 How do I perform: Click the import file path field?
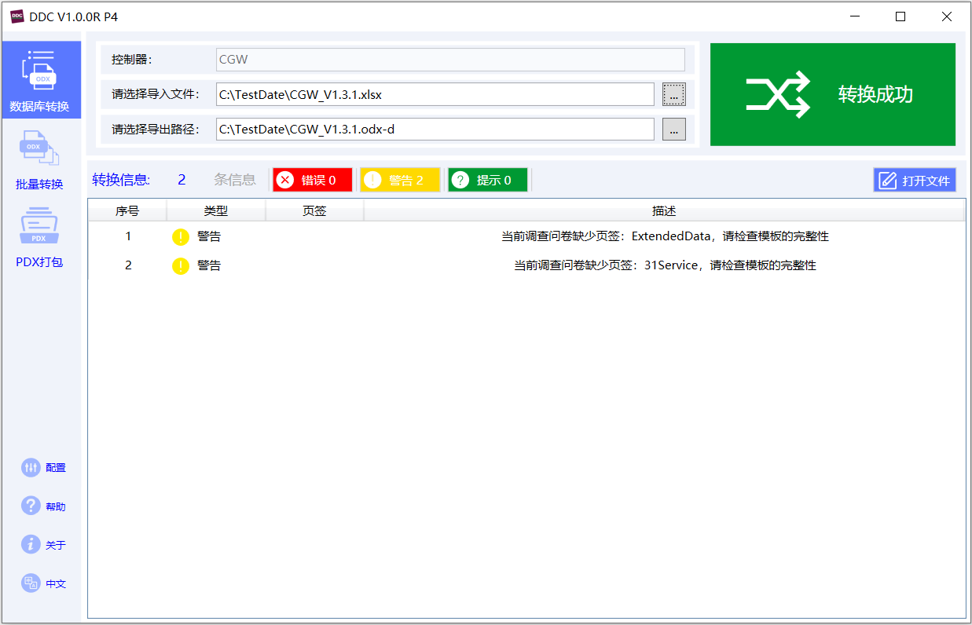coord(435,94)
